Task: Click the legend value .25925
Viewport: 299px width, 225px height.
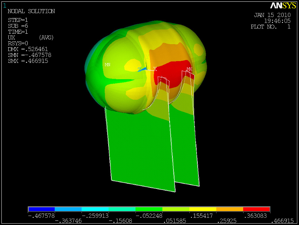Action: (x=227, y=221)
